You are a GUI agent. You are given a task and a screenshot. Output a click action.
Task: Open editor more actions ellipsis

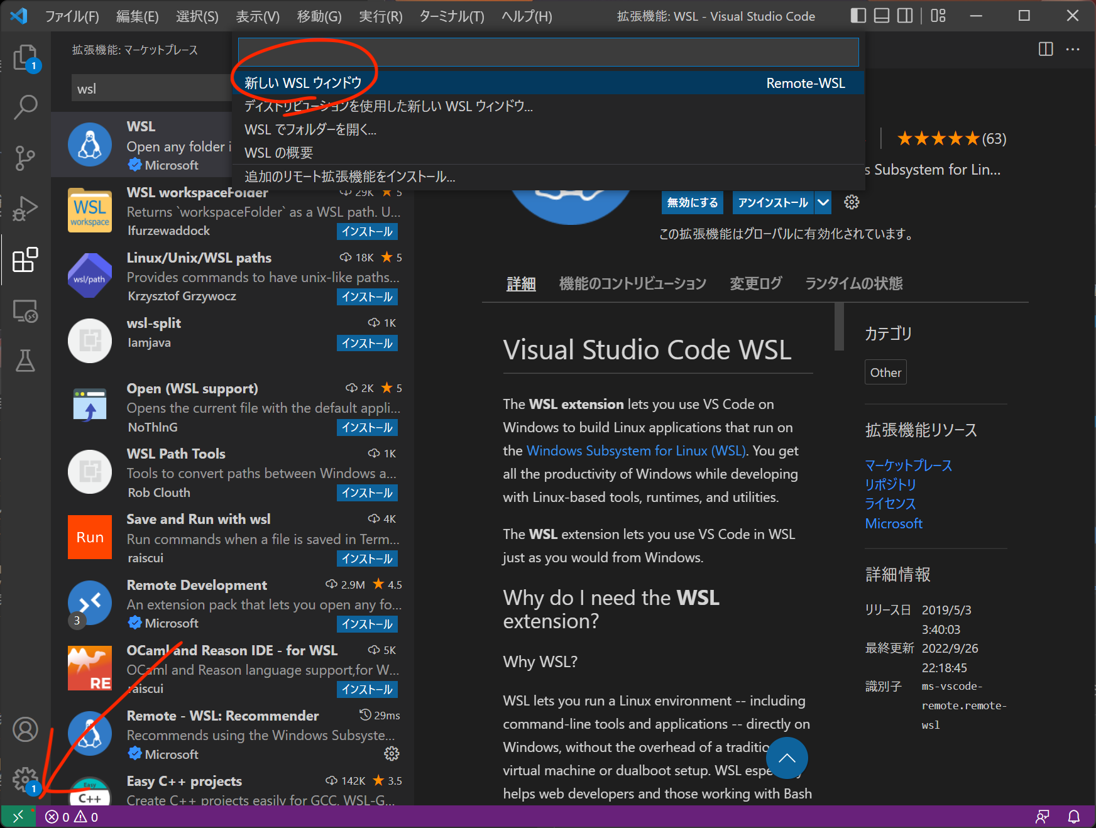(1073, 49)
